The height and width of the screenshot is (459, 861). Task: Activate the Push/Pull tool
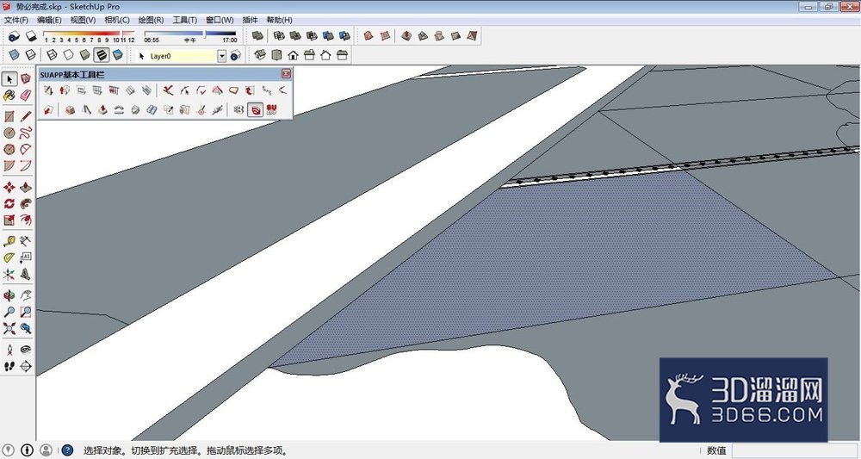click(x=26, y=187)
